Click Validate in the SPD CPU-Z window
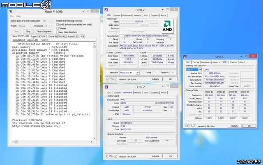 (234, 126)
